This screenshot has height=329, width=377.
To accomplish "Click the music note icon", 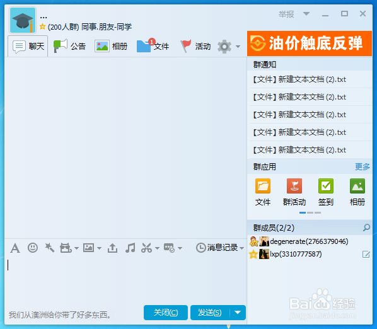I will point(130,248).
